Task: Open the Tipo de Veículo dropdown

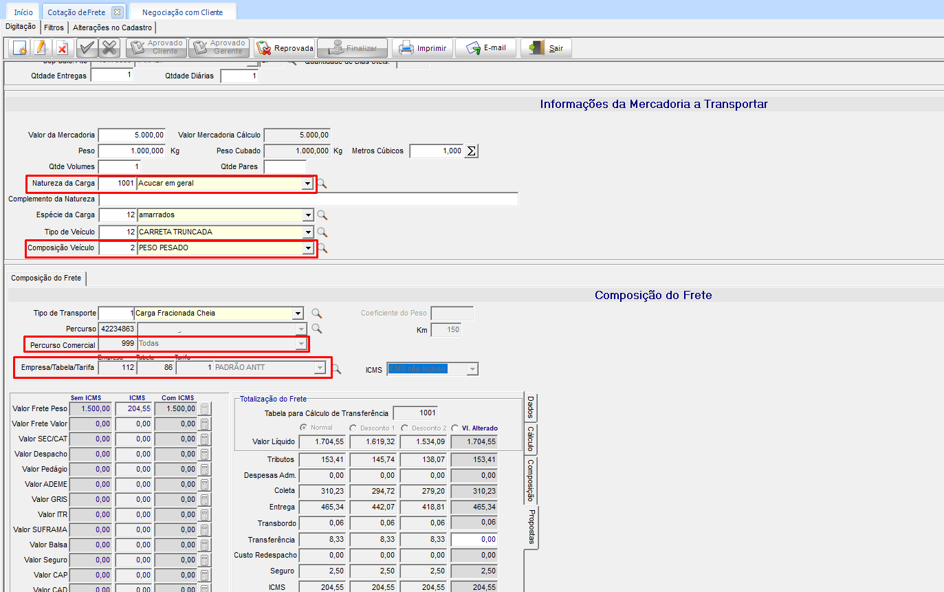Action: (x=307, y=232)
